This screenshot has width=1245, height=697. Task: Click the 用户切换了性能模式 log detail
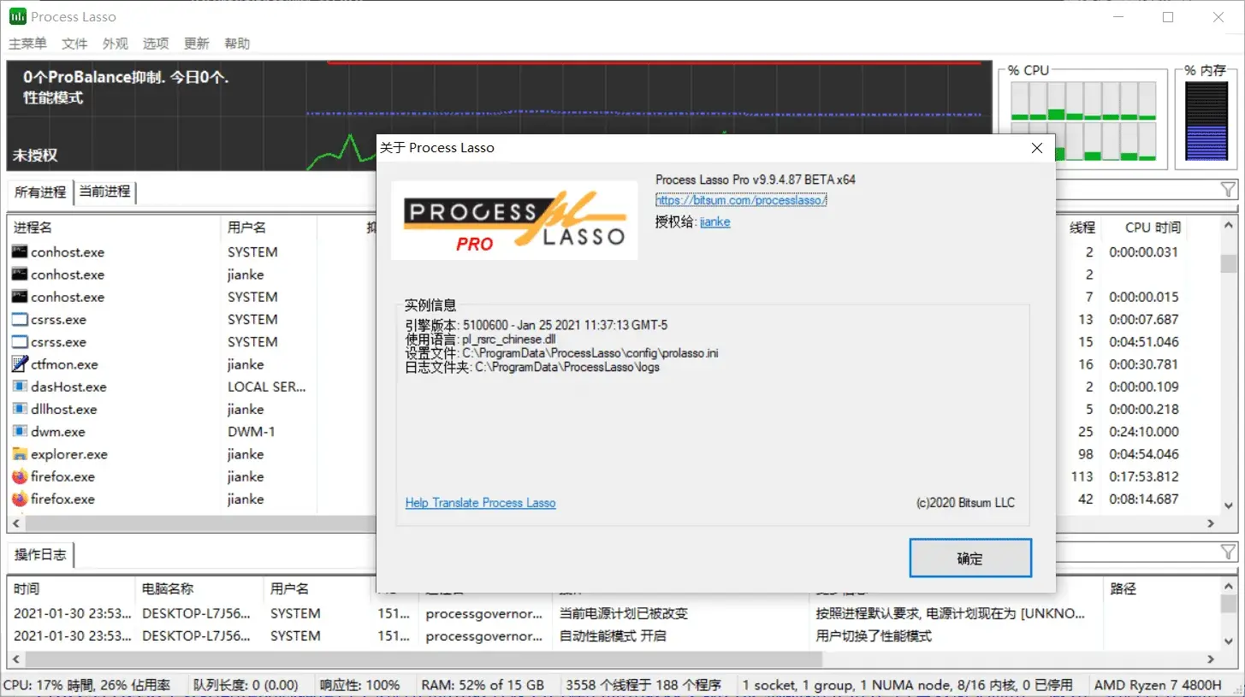click(x=874, y=635)
